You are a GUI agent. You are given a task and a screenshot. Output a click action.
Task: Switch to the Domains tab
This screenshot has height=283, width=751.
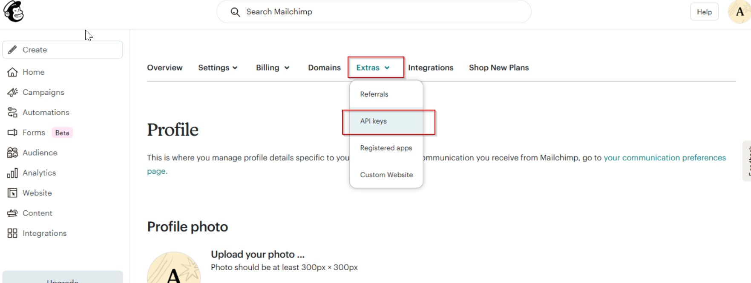coord(324,68)
